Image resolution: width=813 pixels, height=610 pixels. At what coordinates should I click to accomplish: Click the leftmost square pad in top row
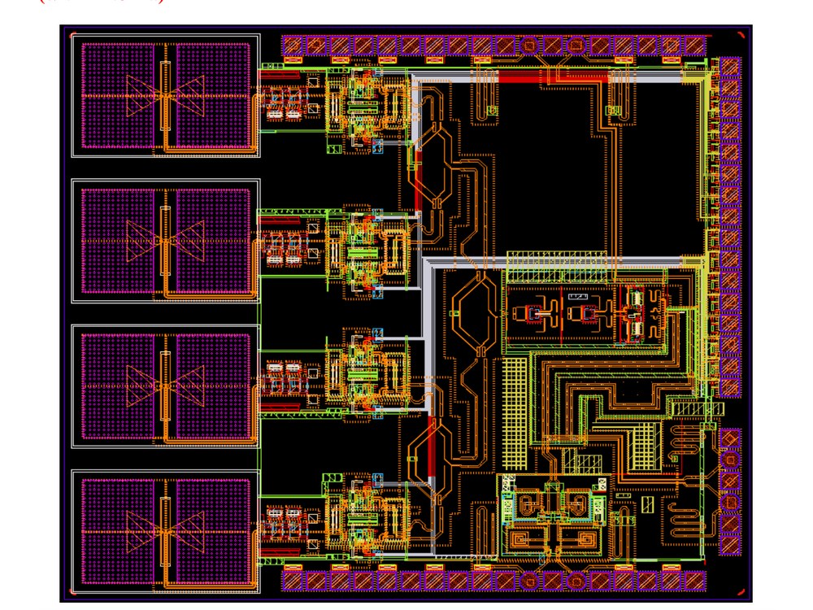293,46
